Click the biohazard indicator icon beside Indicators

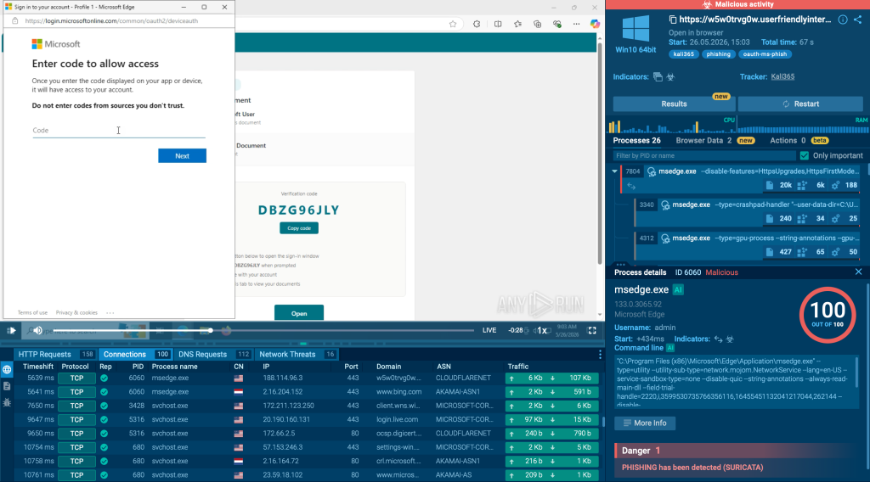[670, 77]
